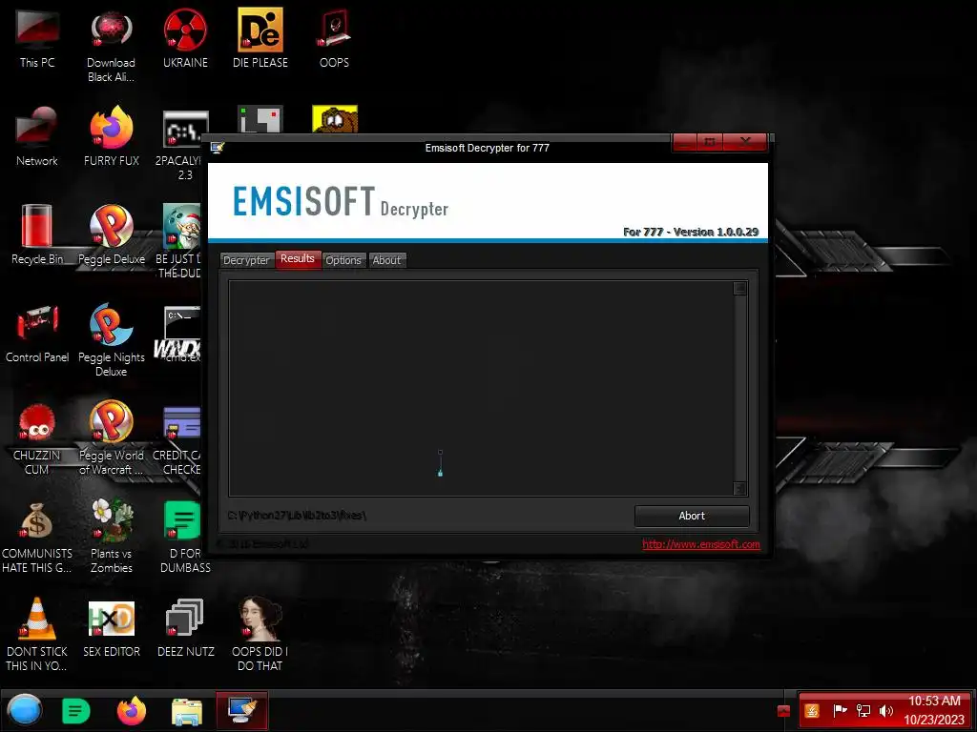Click the Java tray icon
Image resolution: width=977 pixels, height=732 pixels.
coord(812,711)
